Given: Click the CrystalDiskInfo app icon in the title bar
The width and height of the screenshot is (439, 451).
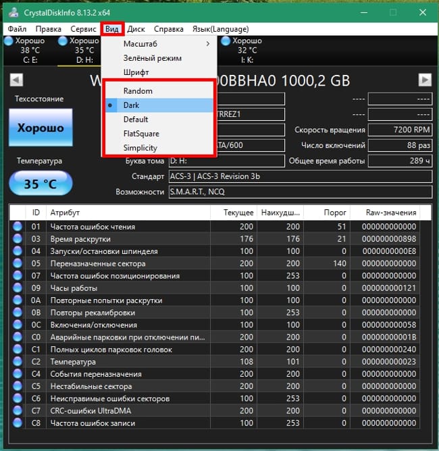Looking at the screenshot, I should tap(14, 12).
